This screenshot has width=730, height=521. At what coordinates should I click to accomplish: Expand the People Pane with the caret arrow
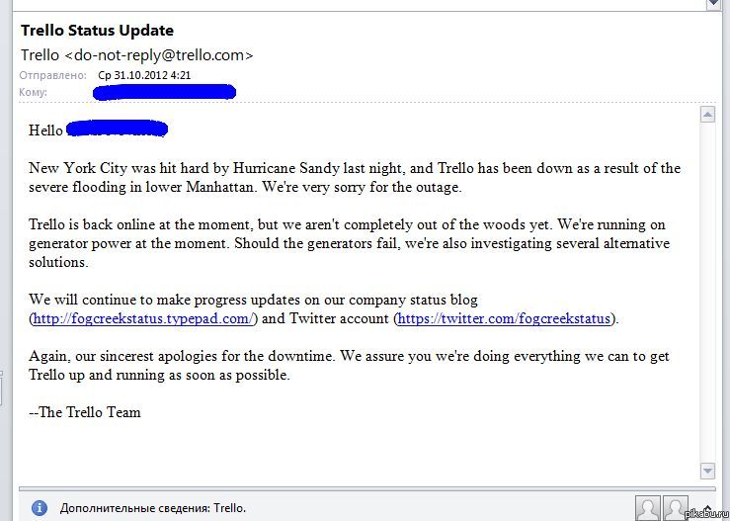707,508
